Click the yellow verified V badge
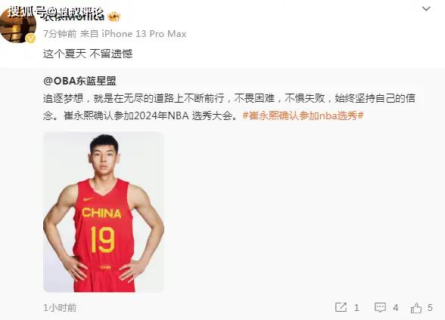 click(30, 38)
